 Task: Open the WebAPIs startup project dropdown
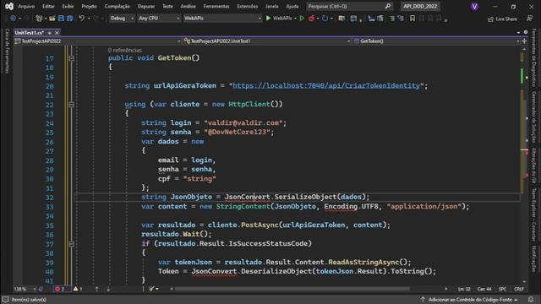[x=222, y=19]
